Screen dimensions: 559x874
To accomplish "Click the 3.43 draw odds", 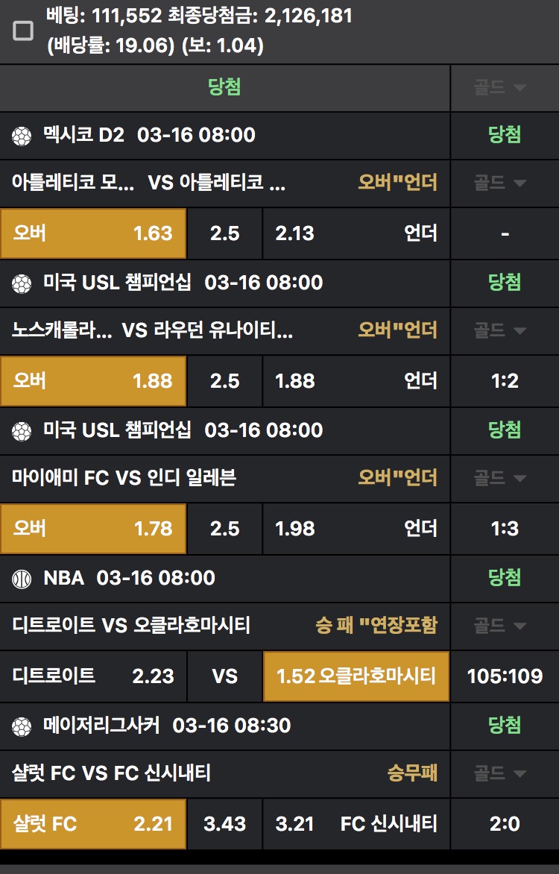I will (x=224, y=824).
